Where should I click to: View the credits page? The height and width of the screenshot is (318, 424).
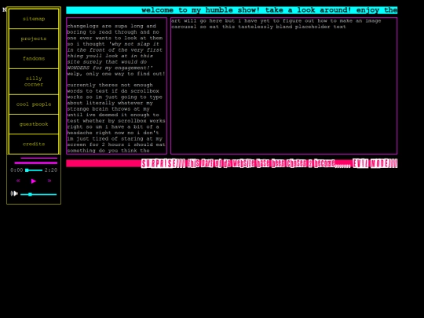(x=34, y=144)
